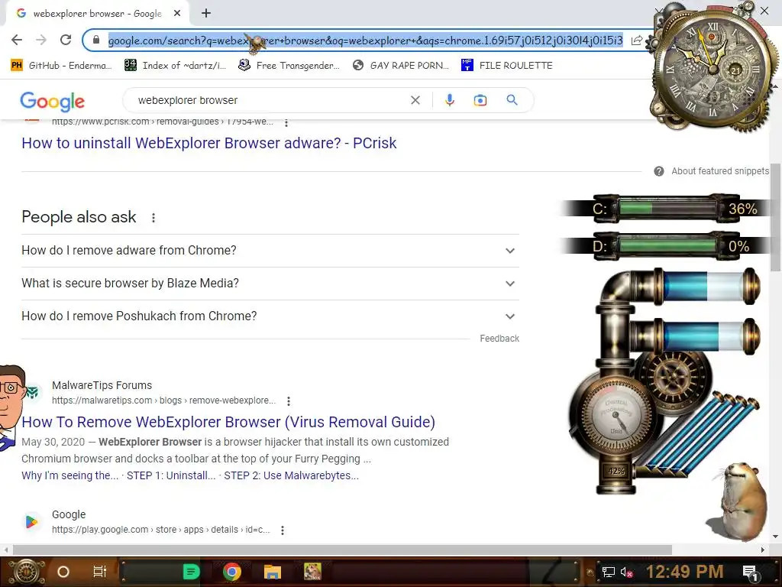Expand How do I remove Poshukach from Chrome
The image size is (782, 587).
[x=270, y=316]
